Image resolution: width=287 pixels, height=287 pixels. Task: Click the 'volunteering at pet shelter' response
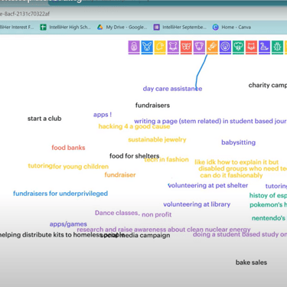207,185
